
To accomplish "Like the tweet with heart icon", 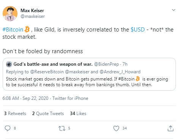I will tap(116, 128).
